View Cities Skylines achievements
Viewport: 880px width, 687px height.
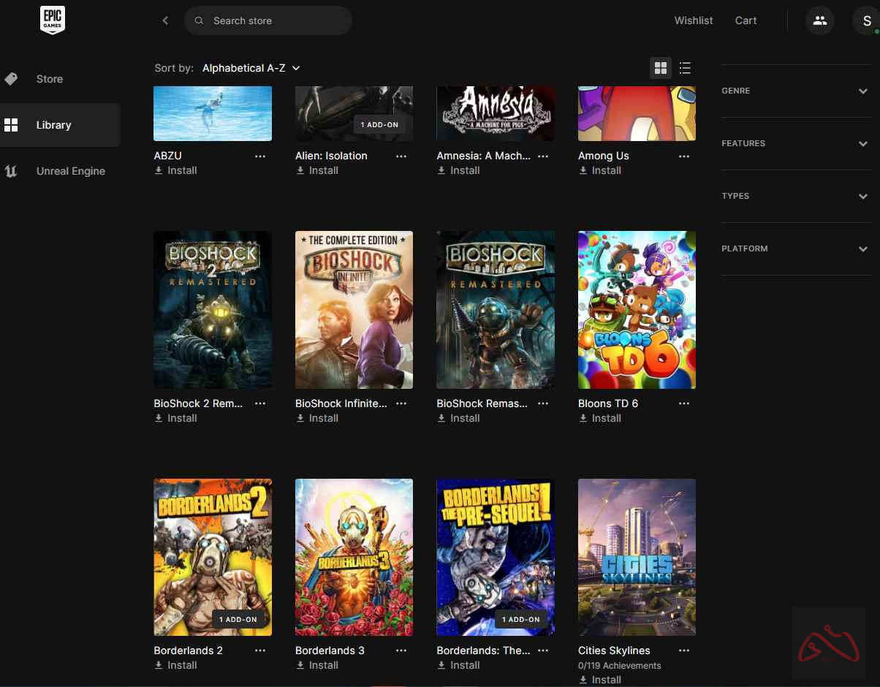(619, 666)
